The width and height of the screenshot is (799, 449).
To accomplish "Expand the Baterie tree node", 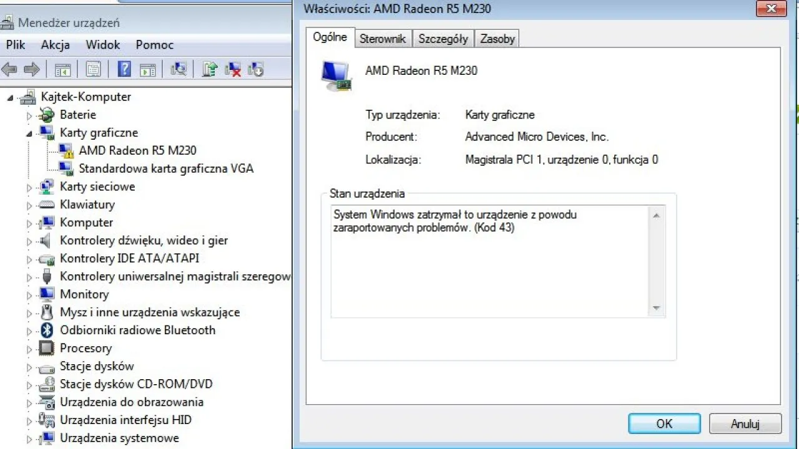I will tap(29, 115).
